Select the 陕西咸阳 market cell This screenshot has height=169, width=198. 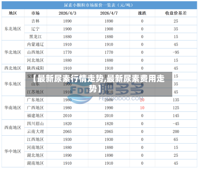coord(35,68)
